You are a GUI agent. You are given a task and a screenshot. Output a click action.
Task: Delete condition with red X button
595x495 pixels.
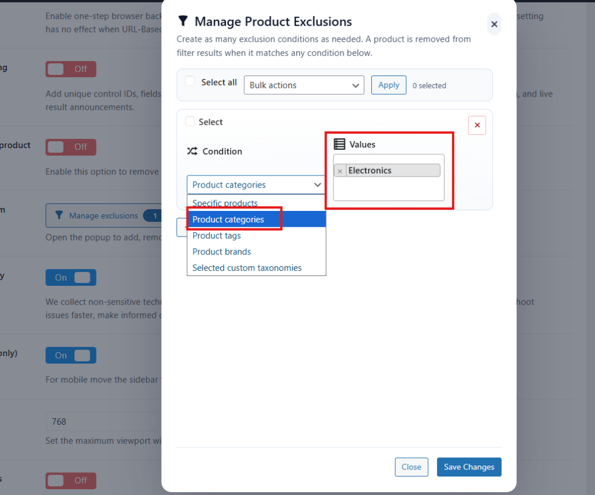477,125
